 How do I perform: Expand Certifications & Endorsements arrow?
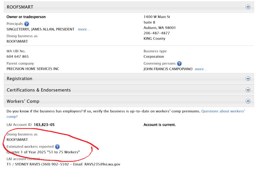coord(248,90)
